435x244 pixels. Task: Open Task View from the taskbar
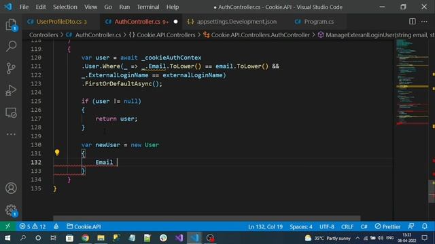[54, 238]
